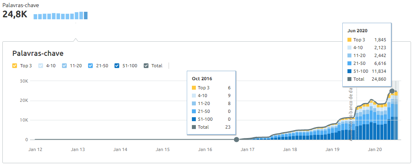Click the 24,8K keyword count

15,15
